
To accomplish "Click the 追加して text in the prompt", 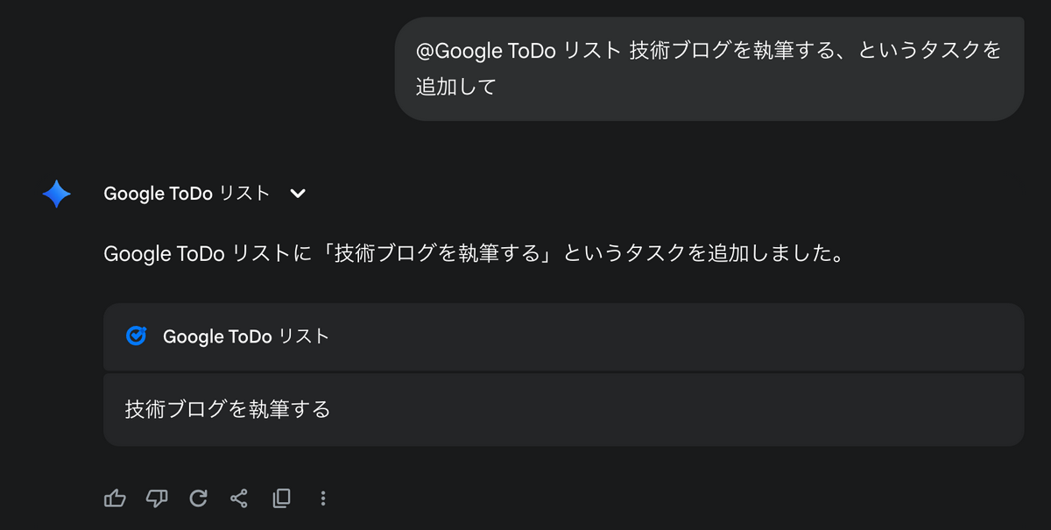I will tap(456, 87).
